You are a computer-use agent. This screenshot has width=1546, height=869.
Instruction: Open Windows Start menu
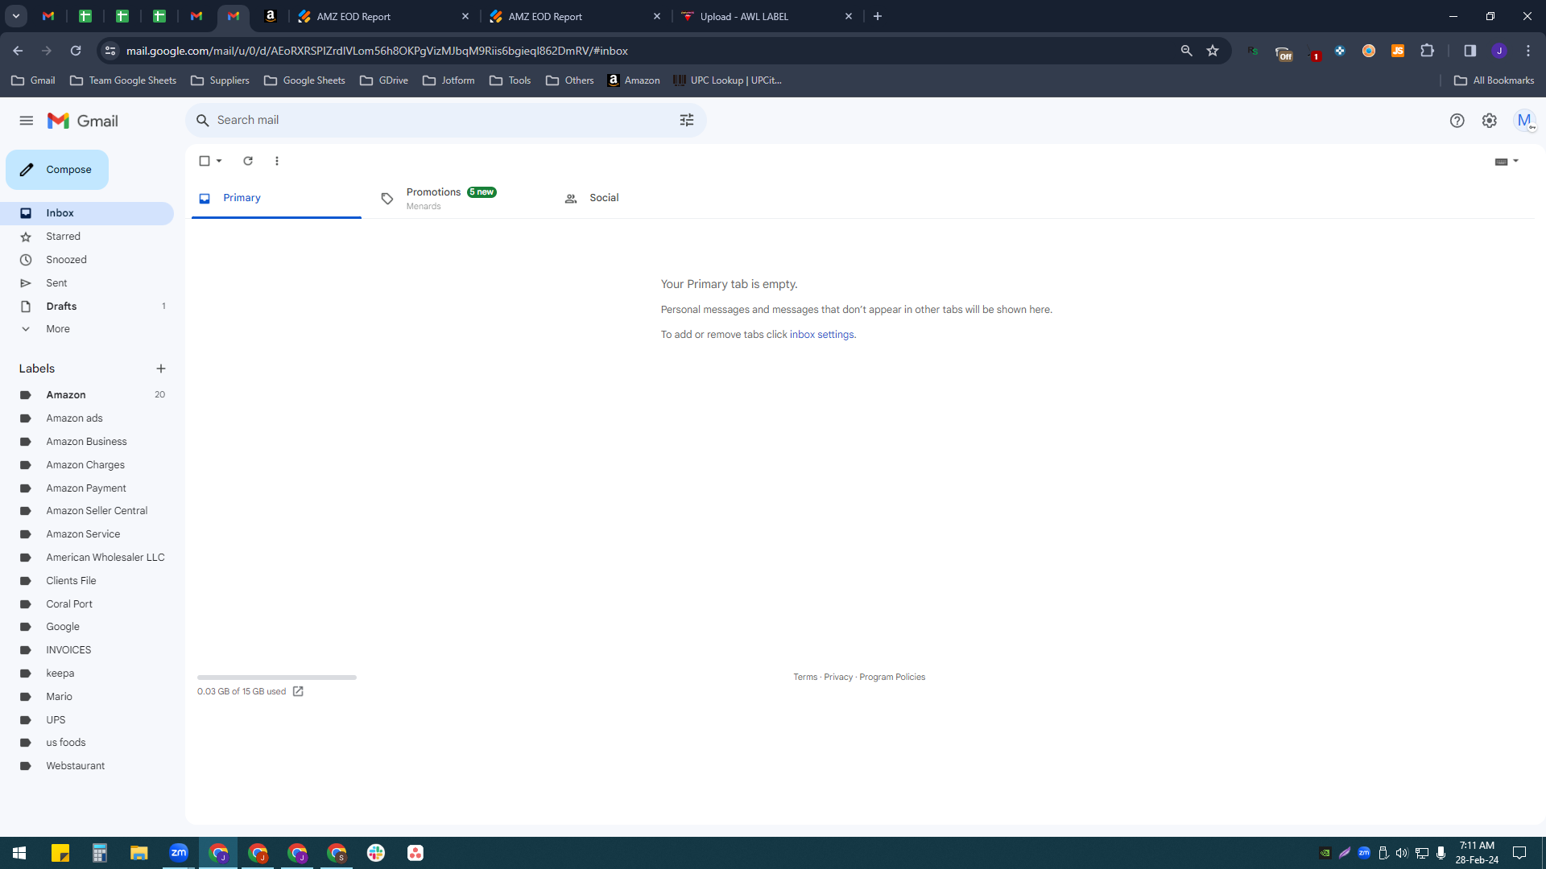[19, 853]
